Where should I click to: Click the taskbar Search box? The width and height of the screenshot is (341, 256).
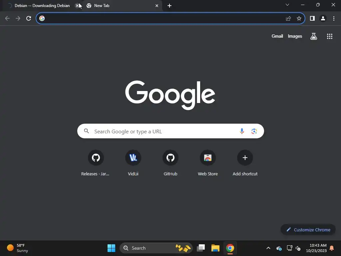point(156,248)
